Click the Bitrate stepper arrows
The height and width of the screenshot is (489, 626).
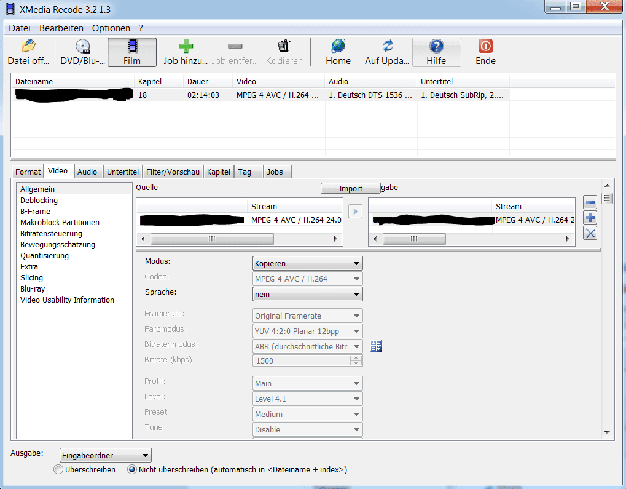click(356, 360)
